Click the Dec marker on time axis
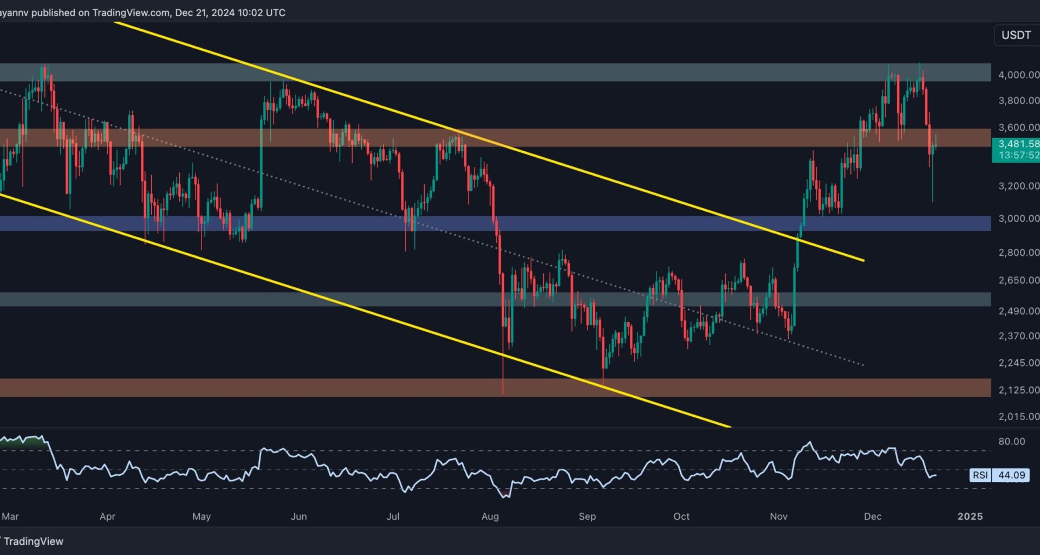 tap(872, 517)
